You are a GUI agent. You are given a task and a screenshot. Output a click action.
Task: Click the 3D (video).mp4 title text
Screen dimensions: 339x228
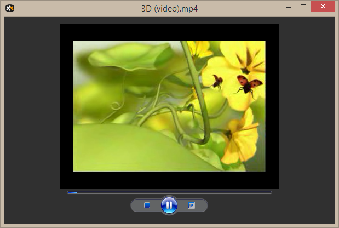coord(169,8)
